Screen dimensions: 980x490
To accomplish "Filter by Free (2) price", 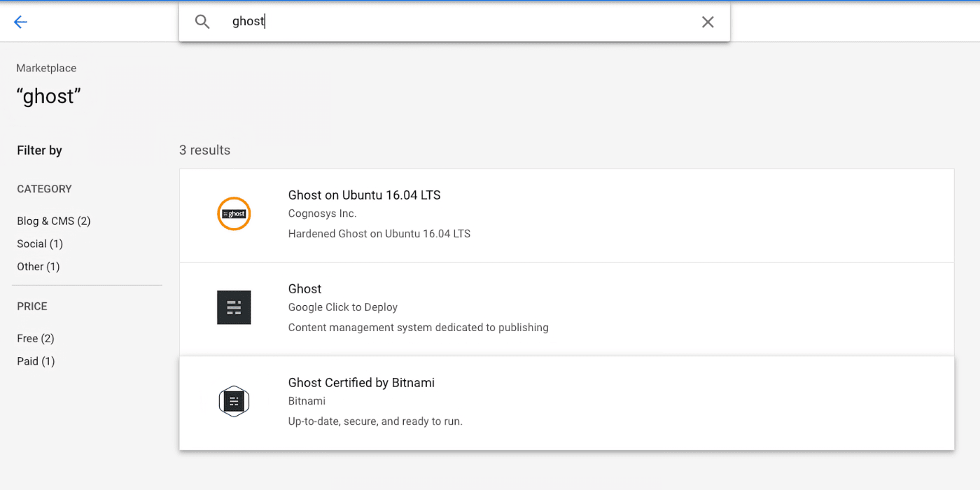I will [36, 339].
